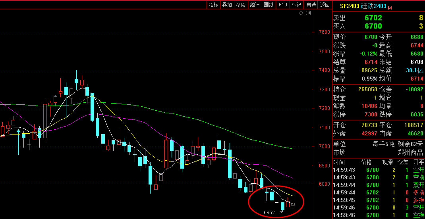Click the 时间 column header in trades list
Image resolution: width=425 pixels, height=219 pixels.
339,162
